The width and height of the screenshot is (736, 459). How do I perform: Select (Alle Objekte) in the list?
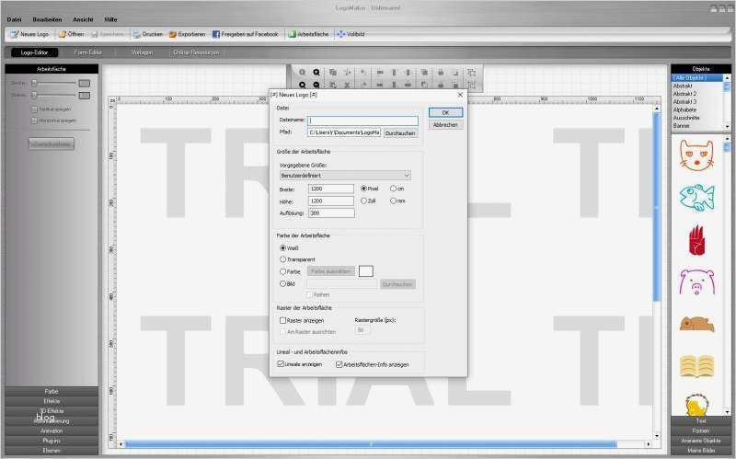[x=697, y=78]
